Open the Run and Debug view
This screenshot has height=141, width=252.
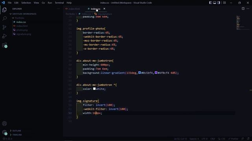[x=4, y=36]
